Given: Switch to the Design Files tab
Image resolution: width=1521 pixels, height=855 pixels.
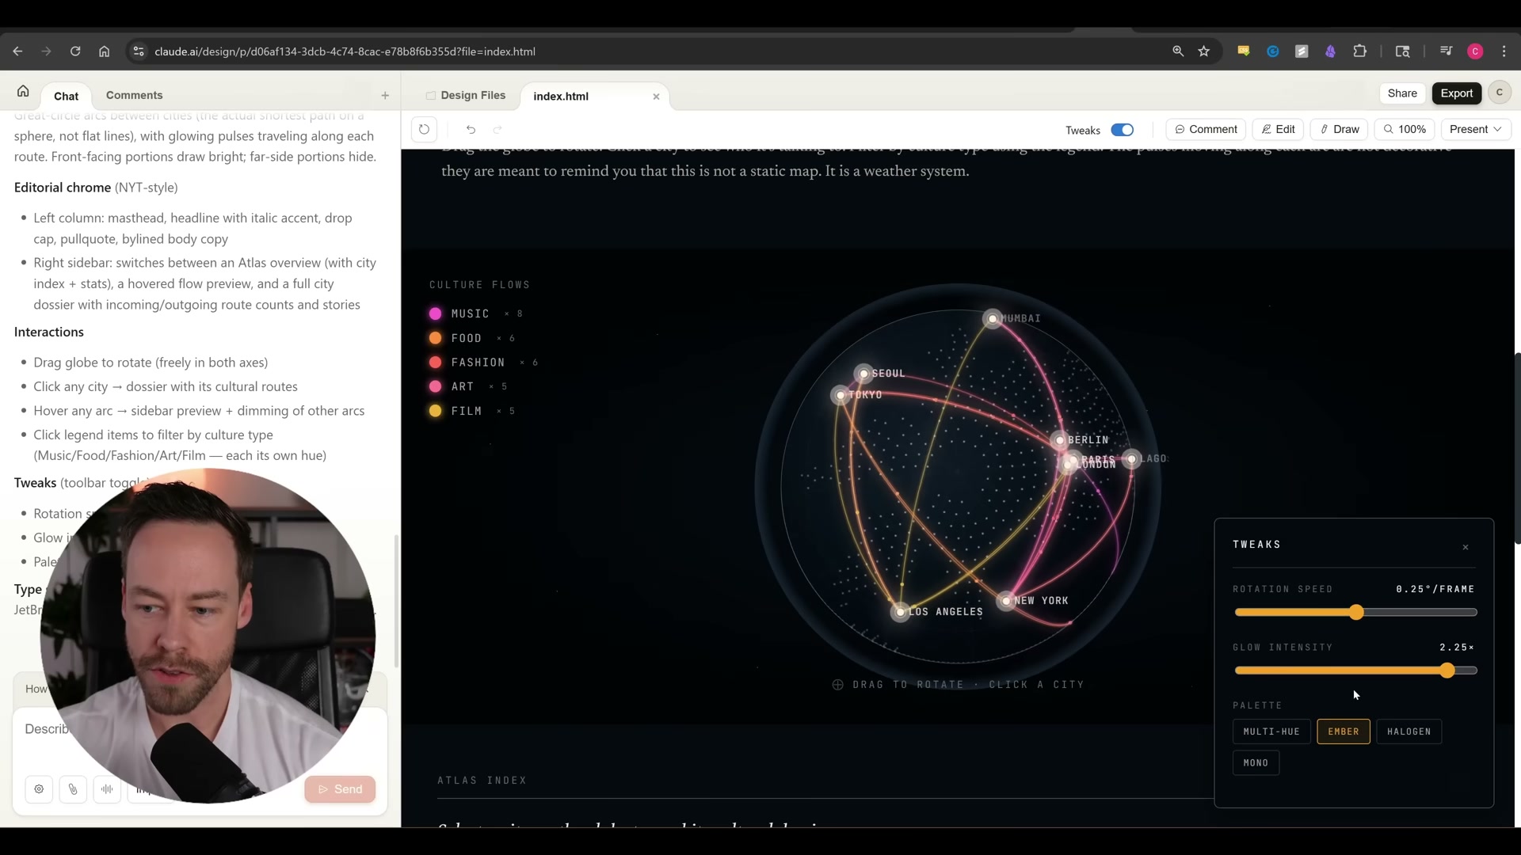Looking at the screenshot, I should [x=473, y=95].
